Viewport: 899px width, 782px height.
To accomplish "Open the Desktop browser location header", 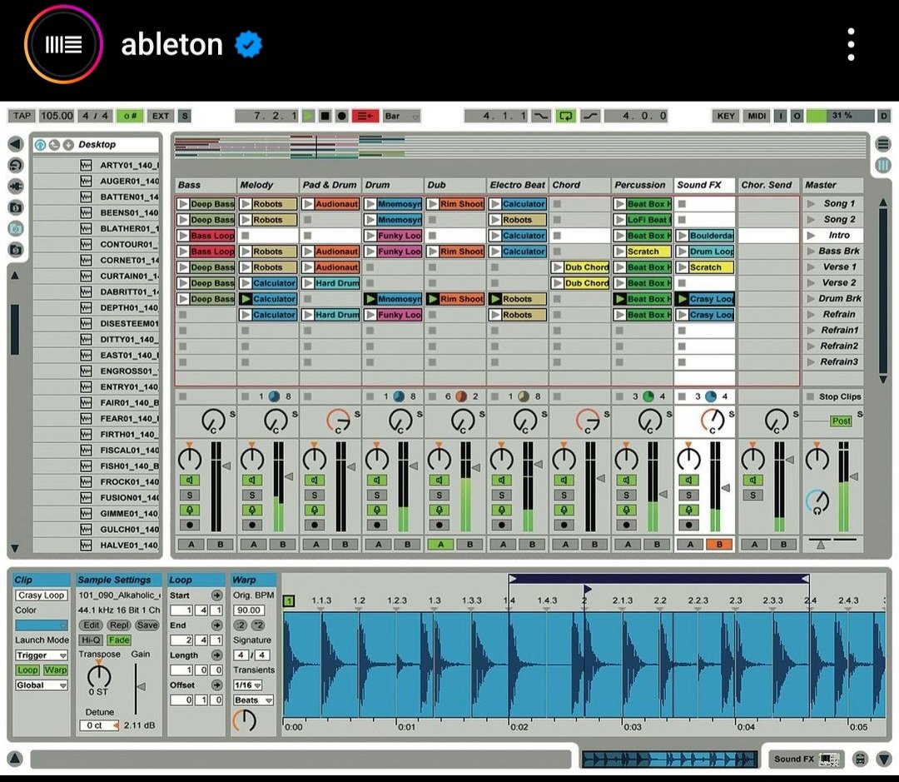I will click(x=97, y=145).
